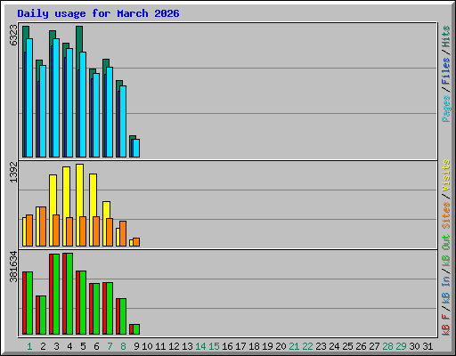Click the green kB Out bar for day 9
The width and height of the screenshot is (456, 356).
(x=136, y=329)
